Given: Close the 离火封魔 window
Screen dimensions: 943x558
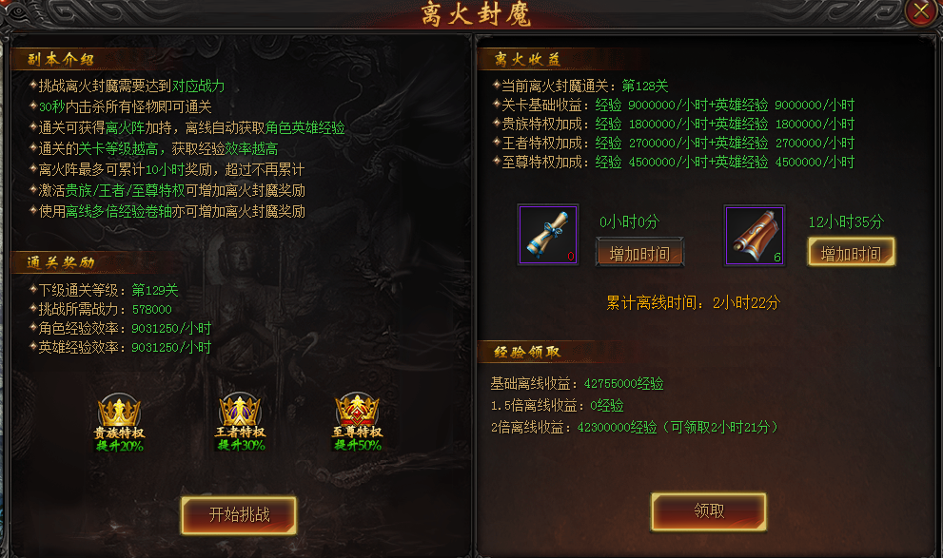Looking at the screenshot, I should 920,11.
